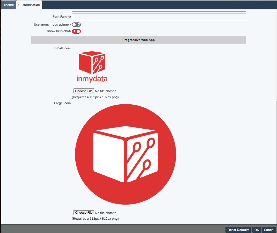
Task: Click the 'Small Icon:' label
Action: [x=63, y=48]
